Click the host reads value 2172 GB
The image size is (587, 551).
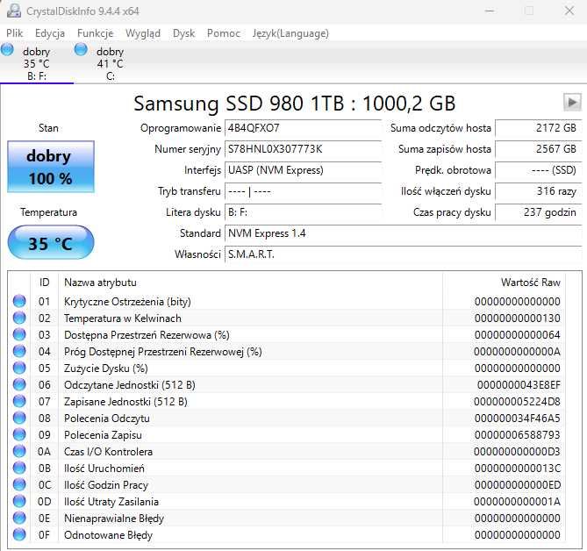coord(539,128)
